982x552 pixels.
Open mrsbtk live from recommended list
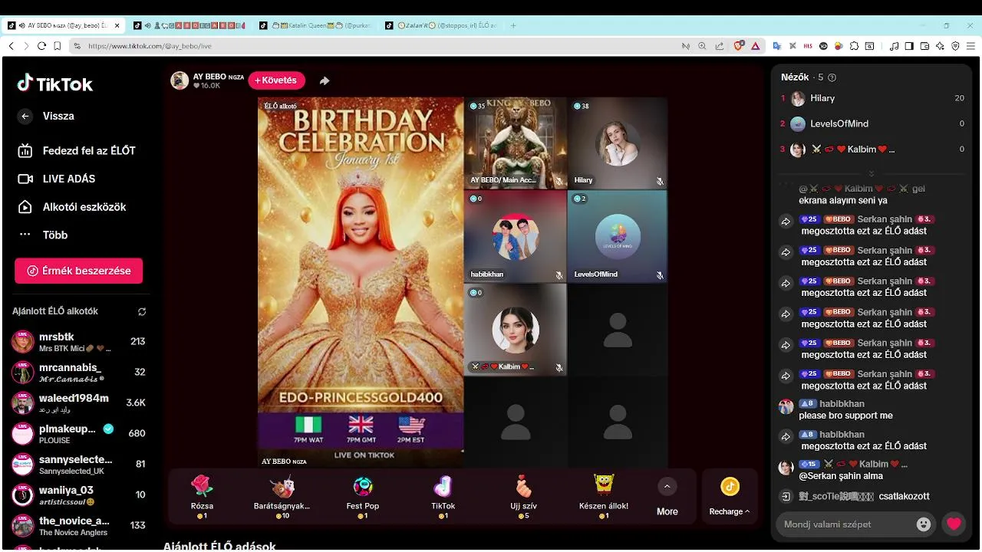(x=78, y=342)
